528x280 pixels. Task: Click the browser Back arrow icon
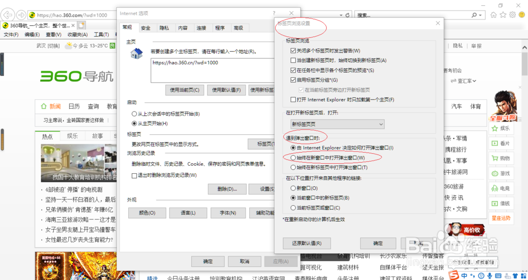pyautogui.click(x=8, y=15)
